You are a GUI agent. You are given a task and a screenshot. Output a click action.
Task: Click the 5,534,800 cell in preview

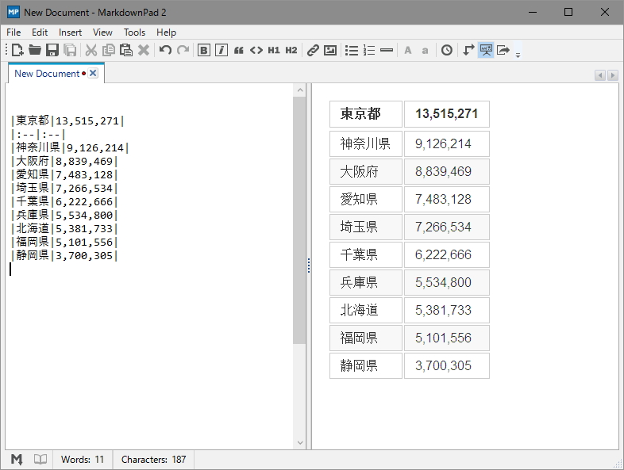447,282
